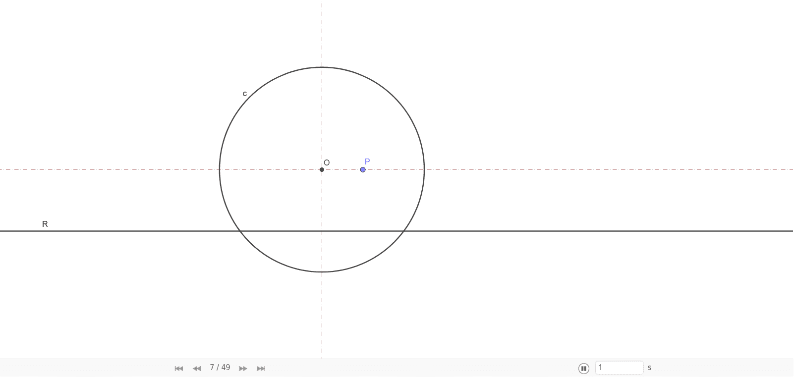Click the label R of the line
The image size is (794, 377).
coord(45,224)
